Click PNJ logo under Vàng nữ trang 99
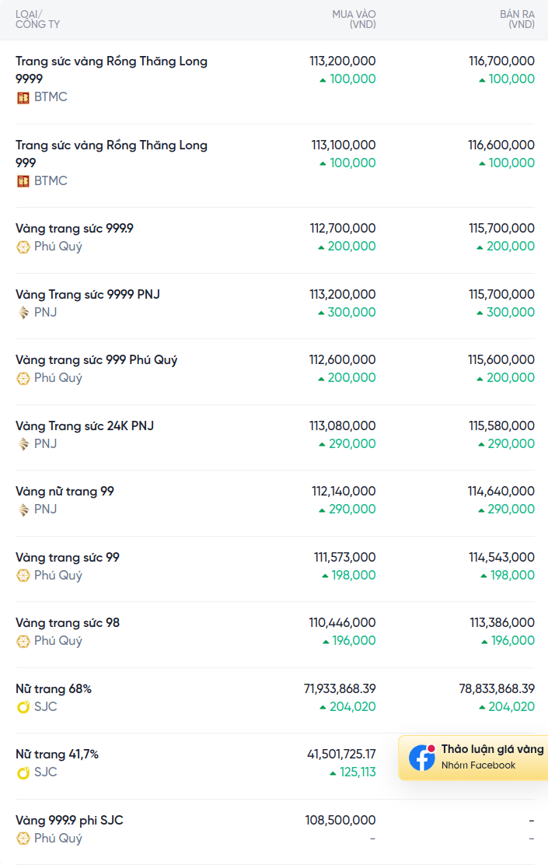This screenshot has width=548, height=865. point(23,510)
